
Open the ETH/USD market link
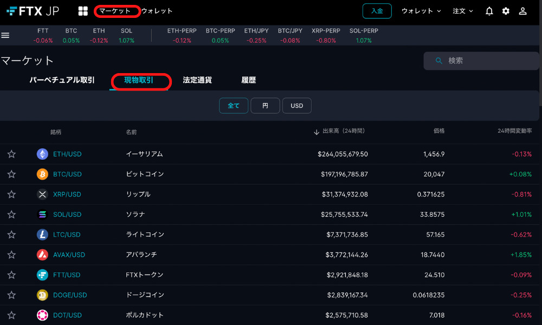click(67, 154)
